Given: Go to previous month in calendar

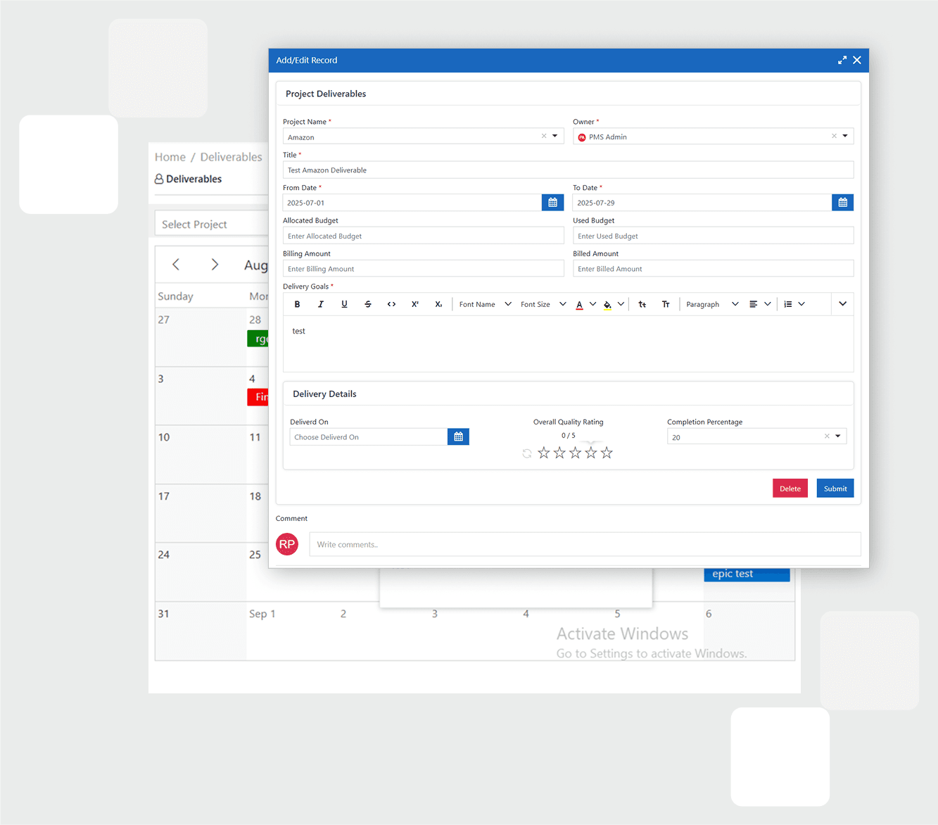Looking at the screenshot, I should click(176, 265).
